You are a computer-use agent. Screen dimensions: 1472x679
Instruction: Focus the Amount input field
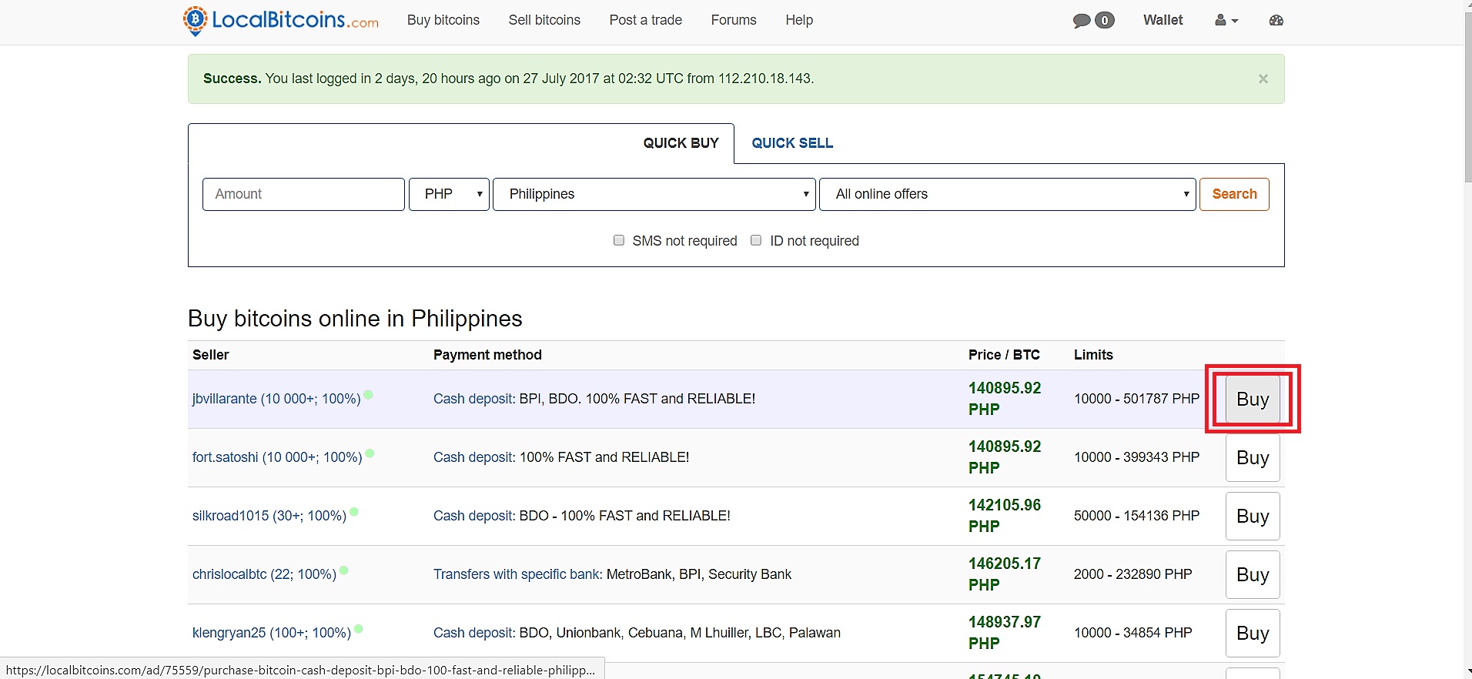click(303, 194)
